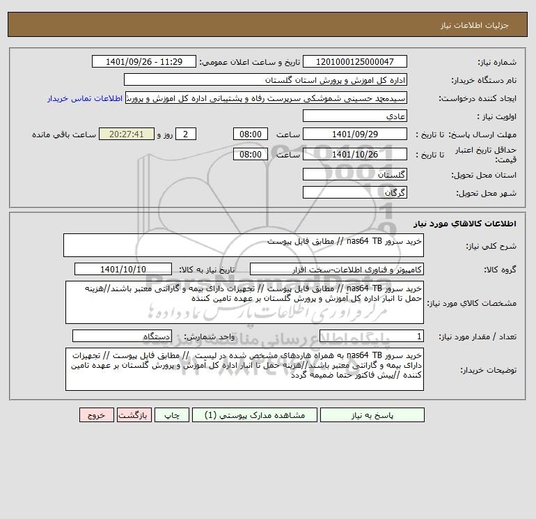Click the بازگشت back button
Screen dimensions: 536x519
(134, 415)
